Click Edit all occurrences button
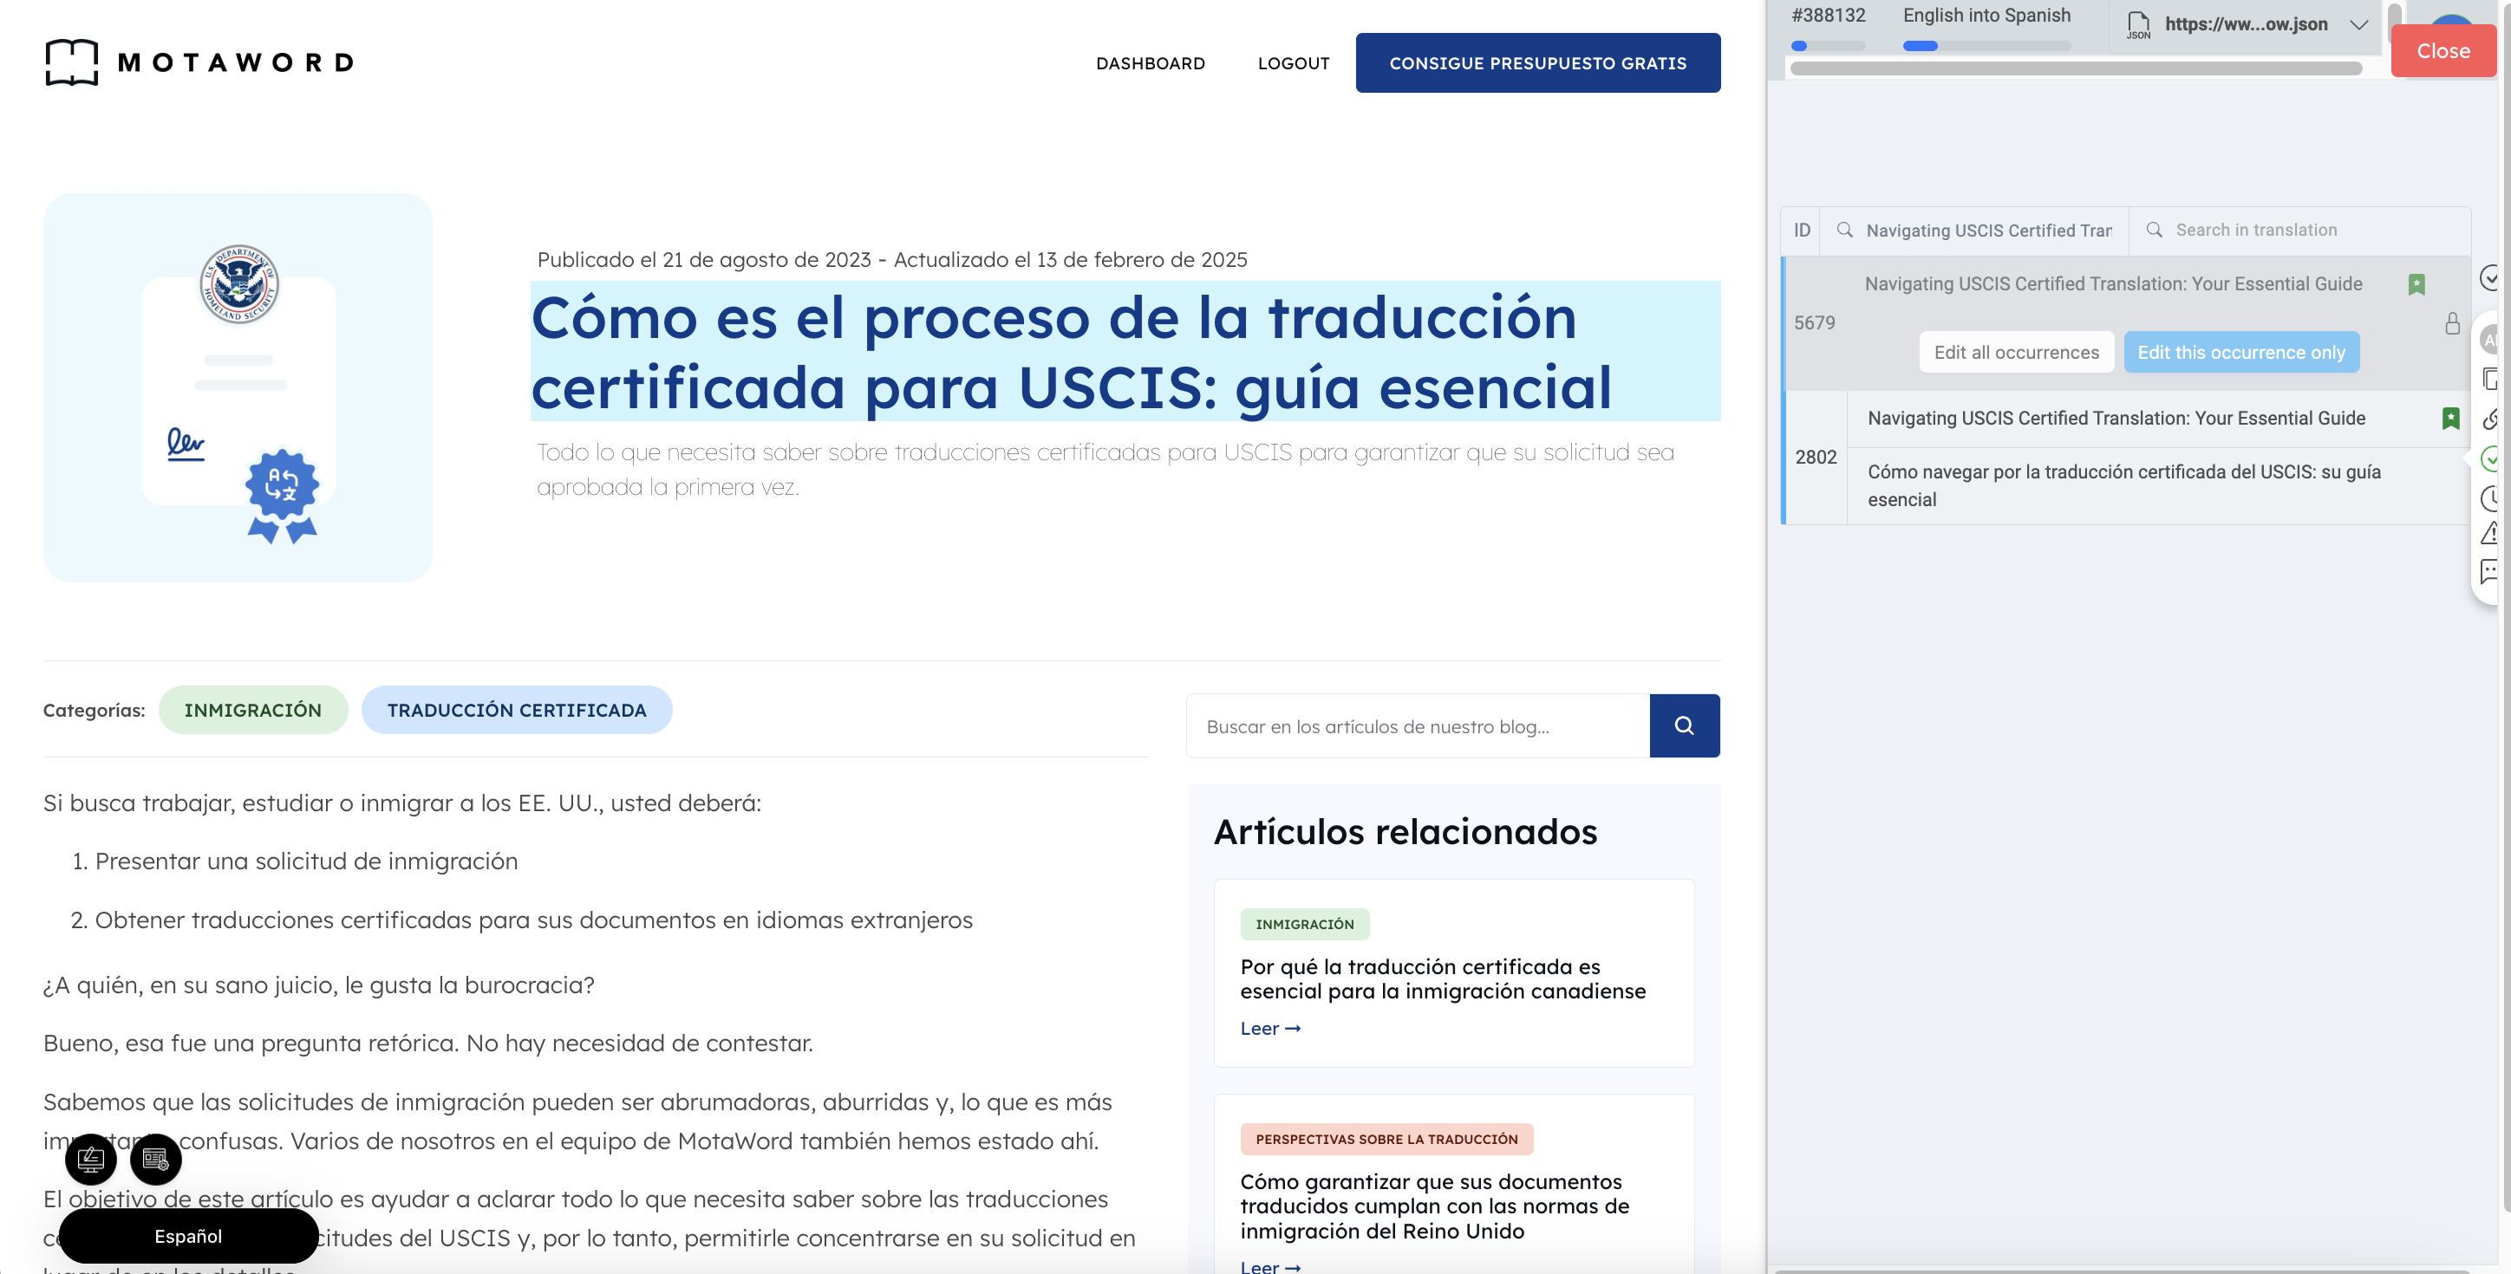 coord(2016,353)
